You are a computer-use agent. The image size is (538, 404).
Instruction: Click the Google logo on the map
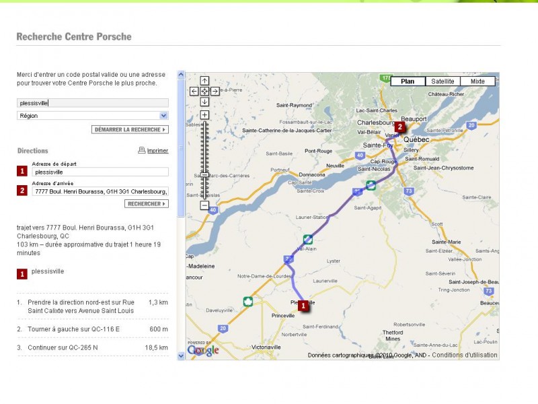point(203,349)
